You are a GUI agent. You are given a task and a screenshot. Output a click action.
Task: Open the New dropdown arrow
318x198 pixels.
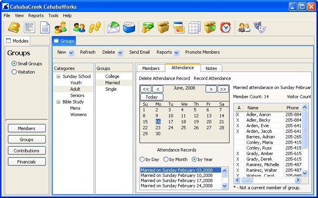click(71, 52)
